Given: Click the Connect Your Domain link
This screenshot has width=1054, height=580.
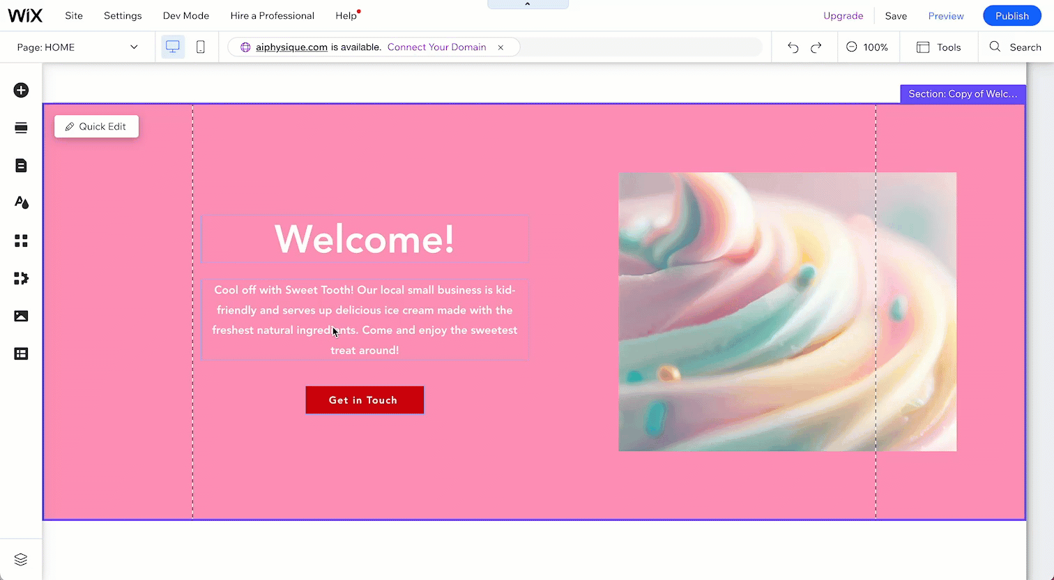Looking at the screenshot, I should point(437,47).
